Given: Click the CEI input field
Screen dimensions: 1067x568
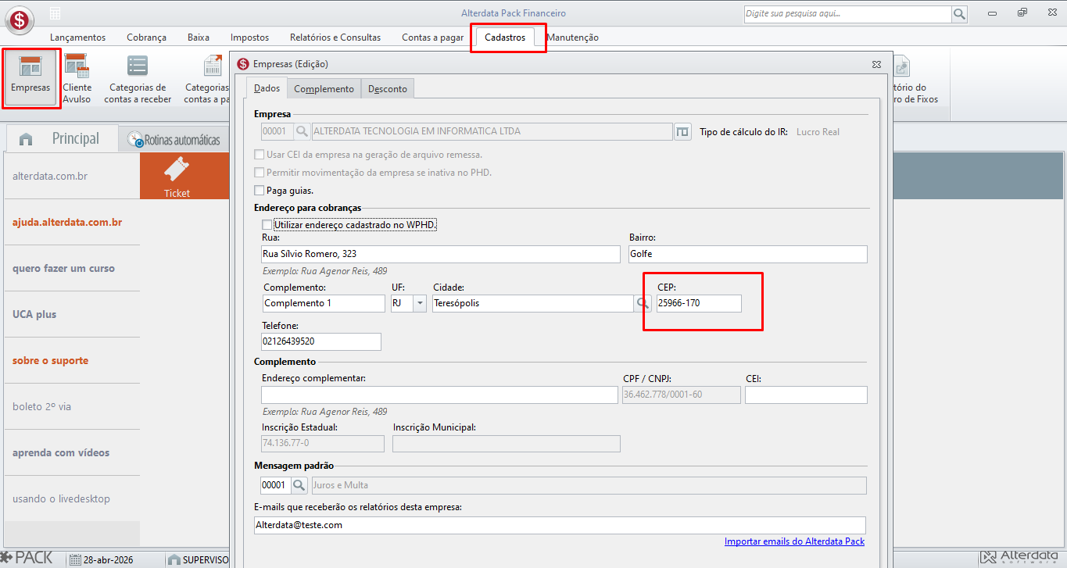Looking at the screenshot, I should tap(806, 395).
